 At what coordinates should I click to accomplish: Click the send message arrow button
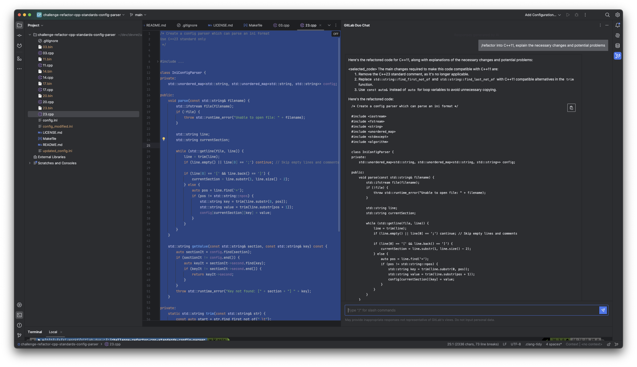[x=603, y=310]
